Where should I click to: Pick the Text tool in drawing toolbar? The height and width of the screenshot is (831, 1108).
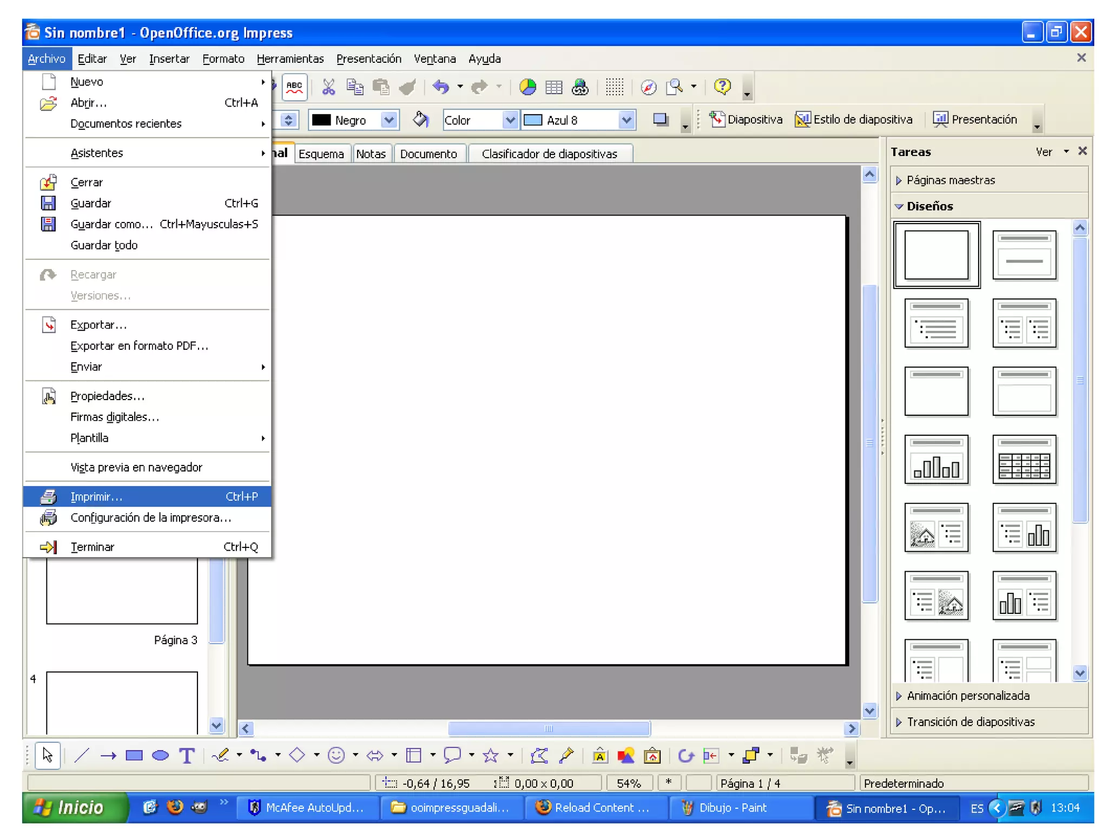[187, 755]
